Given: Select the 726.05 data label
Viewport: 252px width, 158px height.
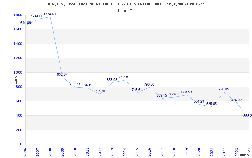Looking at the screenshot, I should coord(224,89).
